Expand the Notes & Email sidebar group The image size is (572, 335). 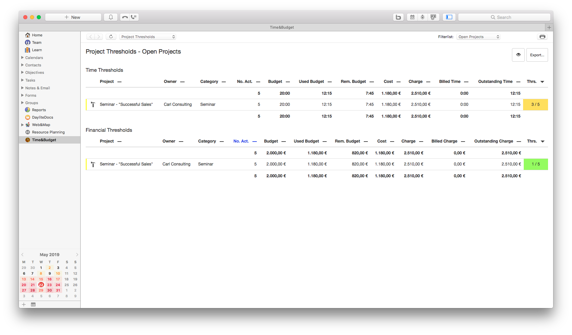click(x=22, y=88)
